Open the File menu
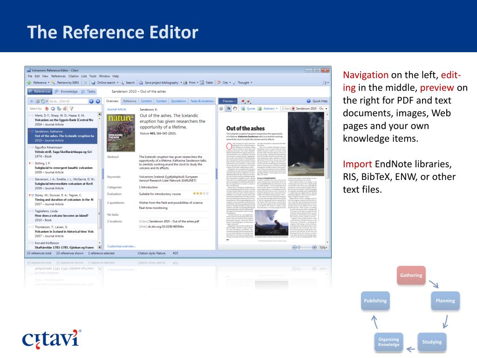 click(30, 76)
